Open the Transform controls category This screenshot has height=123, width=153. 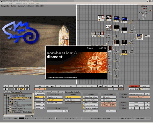[x=40, y=94]
